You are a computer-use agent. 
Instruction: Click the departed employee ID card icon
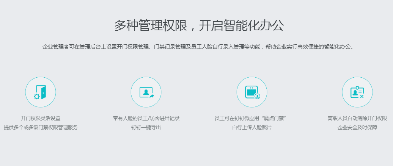click(x=357, y=92)
